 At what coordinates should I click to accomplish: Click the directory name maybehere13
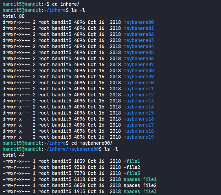(138, 101)
